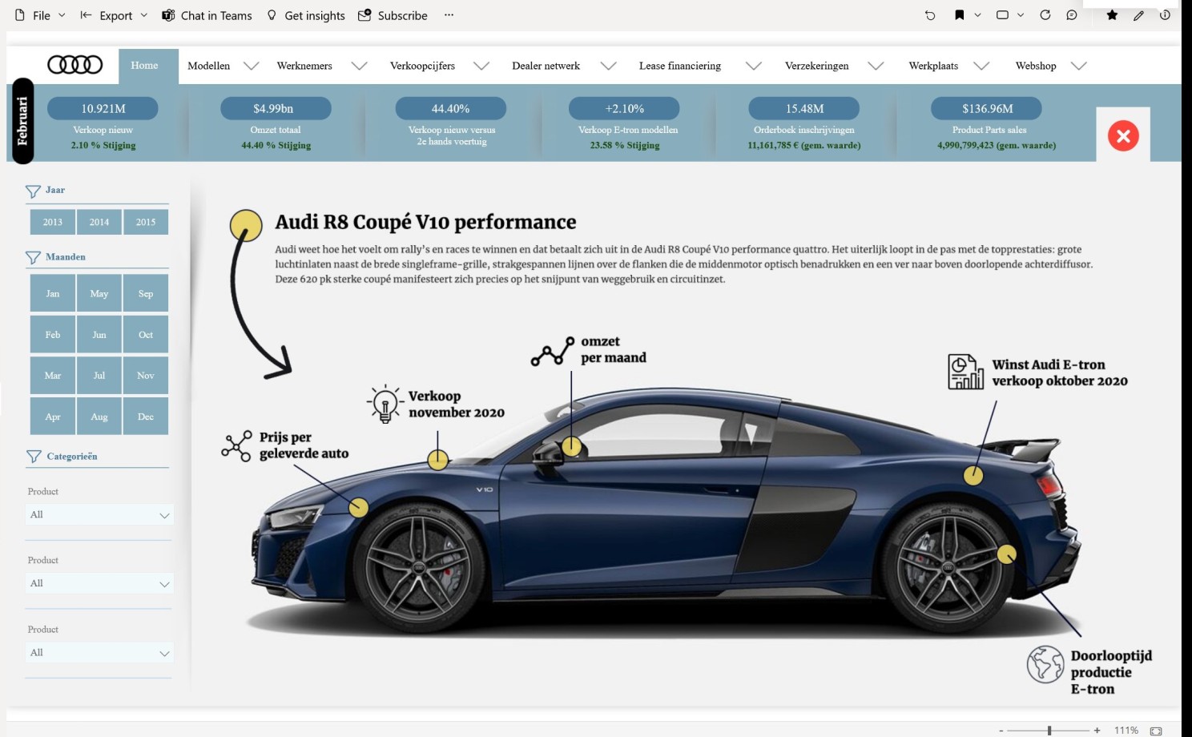Viewport: 1192px width, 737px height.
Task: Click the yellow hotspot on the car's front fender
Action: pos(359,507)
